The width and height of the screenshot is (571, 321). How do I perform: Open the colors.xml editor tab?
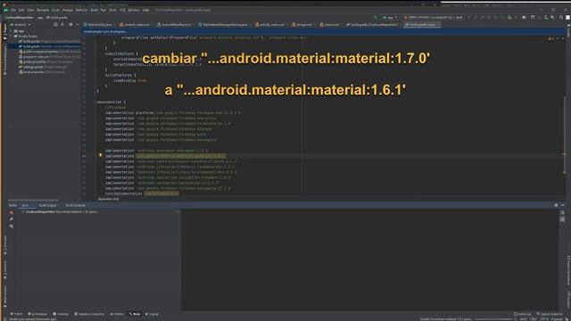(329, 25)
